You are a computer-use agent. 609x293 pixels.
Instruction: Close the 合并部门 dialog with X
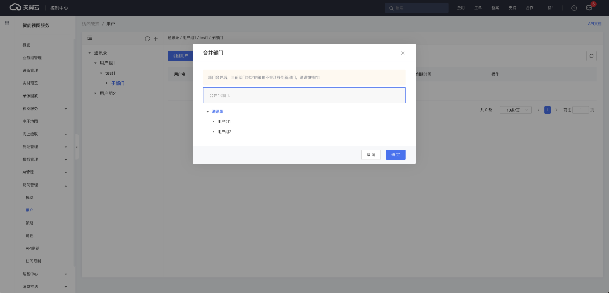tap(403, 53)
